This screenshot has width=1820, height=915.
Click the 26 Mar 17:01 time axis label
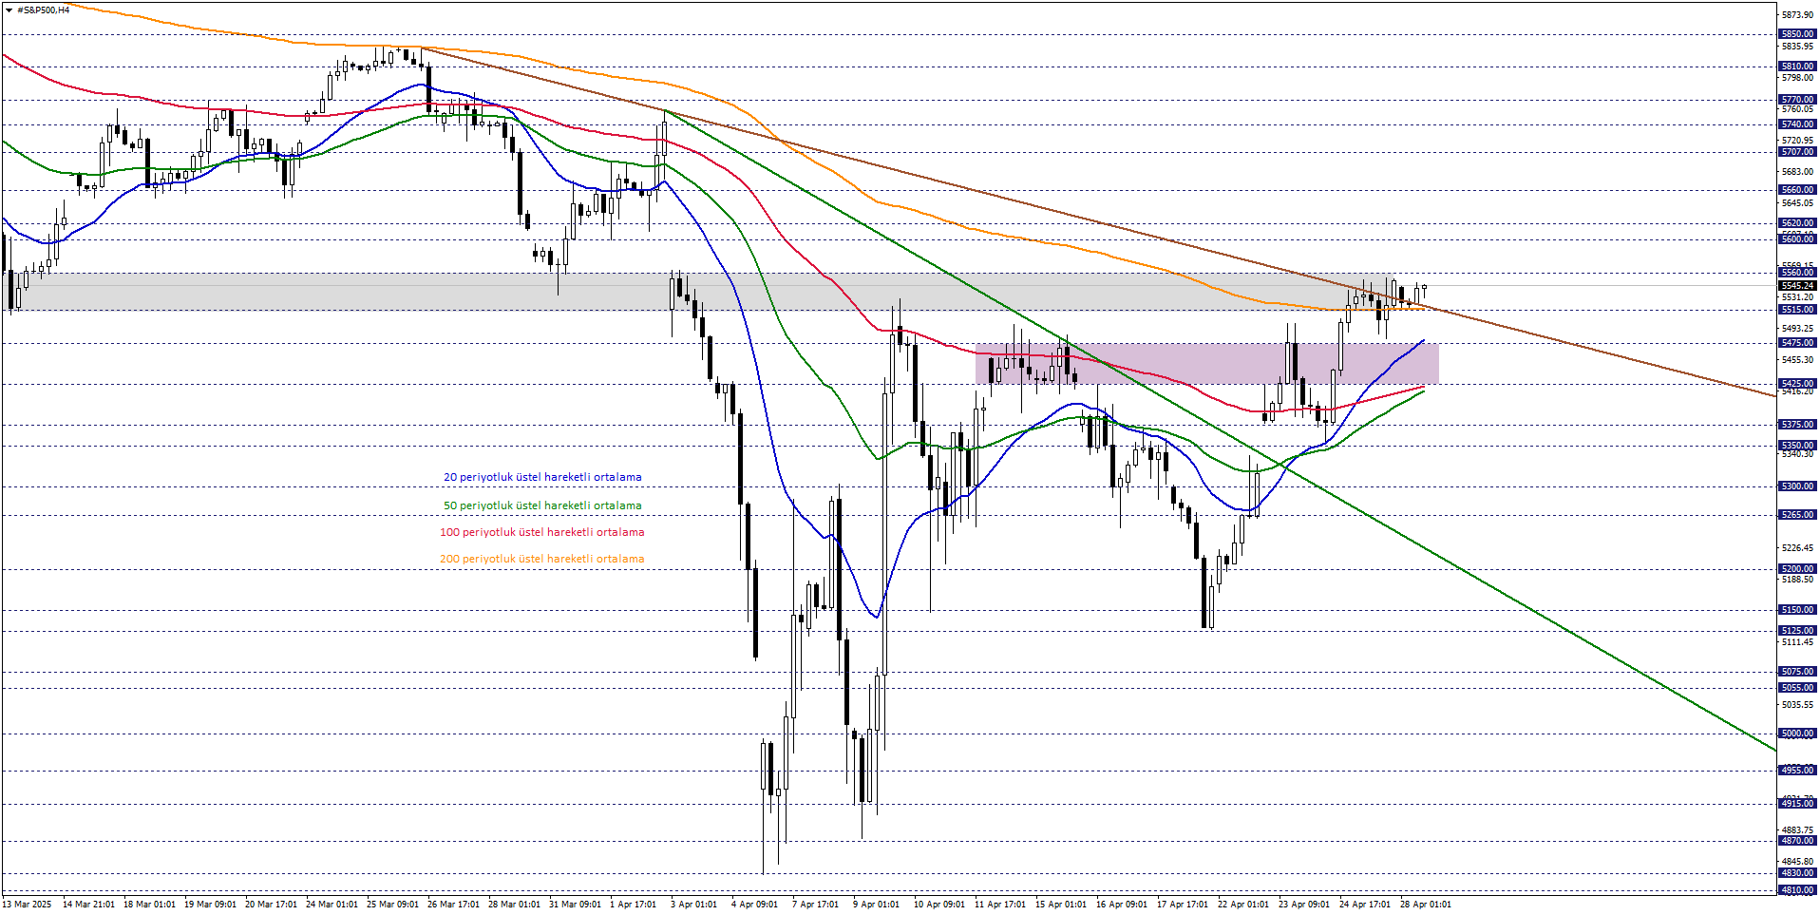pyautogui.click(x=453, y=905)
